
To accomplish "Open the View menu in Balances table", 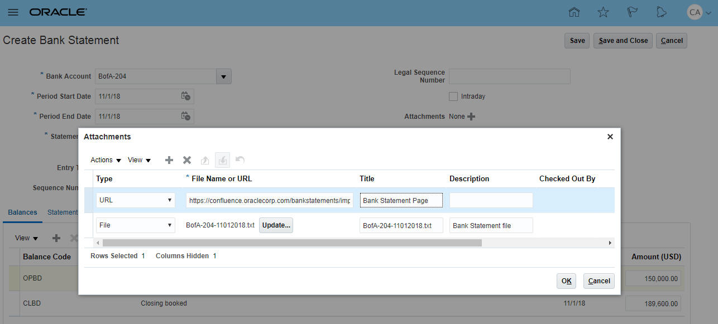I will point(27,238).
